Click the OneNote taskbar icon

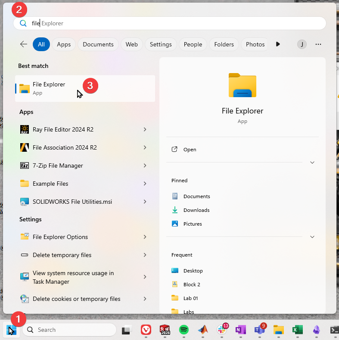coord(240,330)
